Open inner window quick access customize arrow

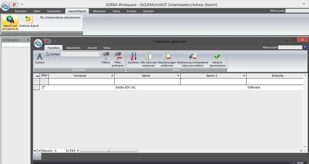(55, 41)
